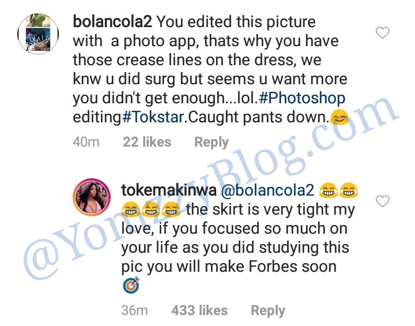
Task: Open tokemakinwa's profile avatar
Action: (x=91, y=199)
